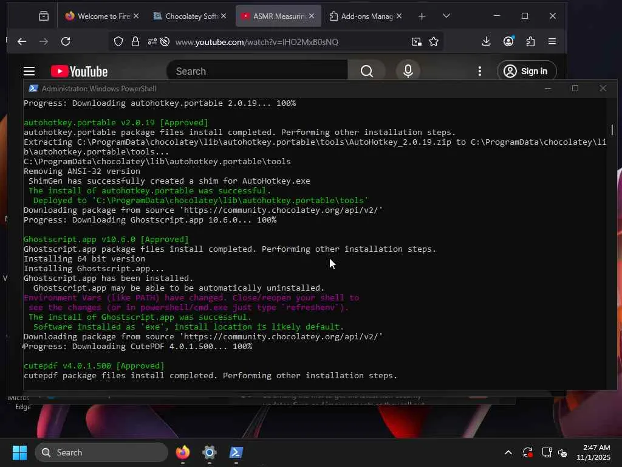Go forward one page in Firefox
Screen dimensions: 622x467
tap(44, 41)
